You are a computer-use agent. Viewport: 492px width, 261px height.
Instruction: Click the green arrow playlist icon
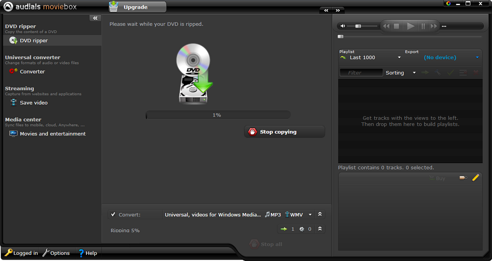(343, 58)
